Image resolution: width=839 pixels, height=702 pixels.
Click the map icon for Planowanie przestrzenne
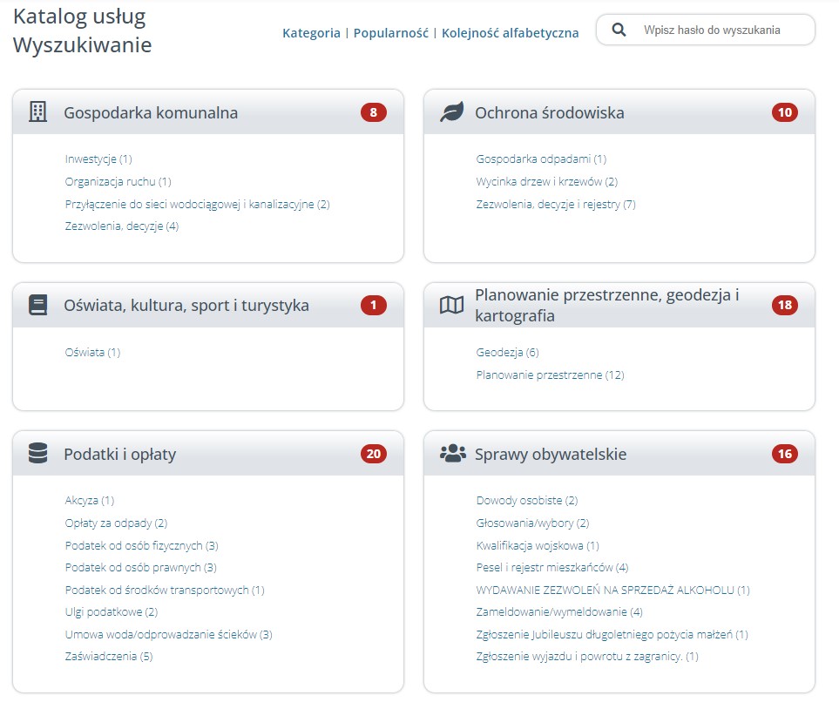click(451, 305)
